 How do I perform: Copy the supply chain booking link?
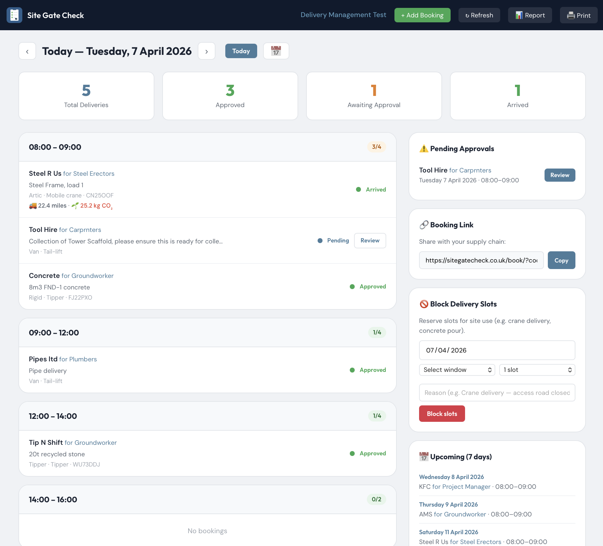pos(561,260)
